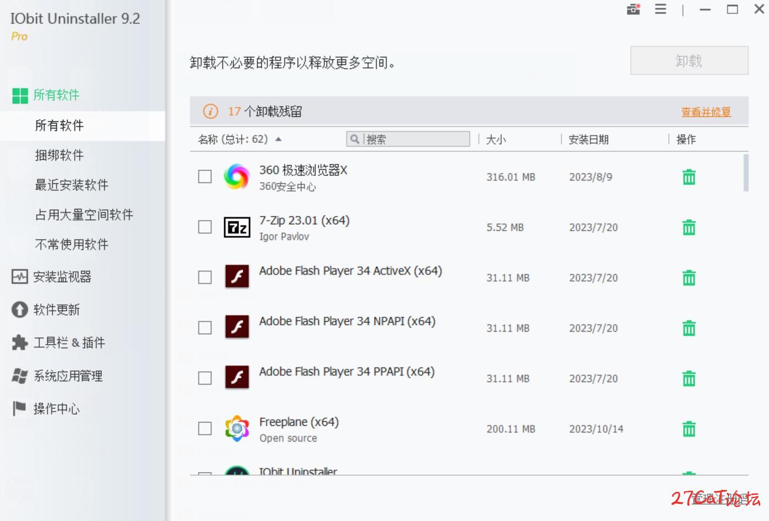Select Adobe Flash Player 34 NPAPI checkbox

coord(205,328)
